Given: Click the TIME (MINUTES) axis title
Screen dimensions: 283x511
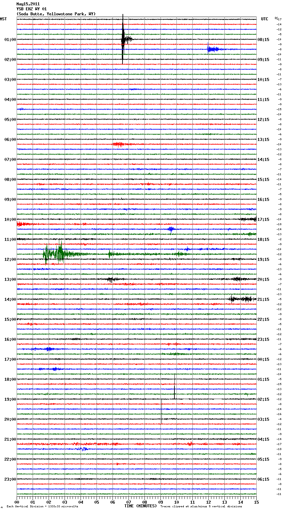Looking at the screenshot, I should pos(141,506).
